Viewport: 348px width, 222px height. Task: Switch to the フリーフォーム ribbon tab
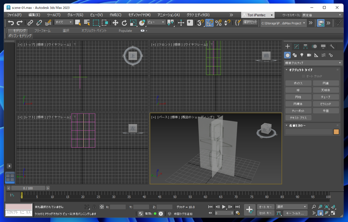point(42,31)
